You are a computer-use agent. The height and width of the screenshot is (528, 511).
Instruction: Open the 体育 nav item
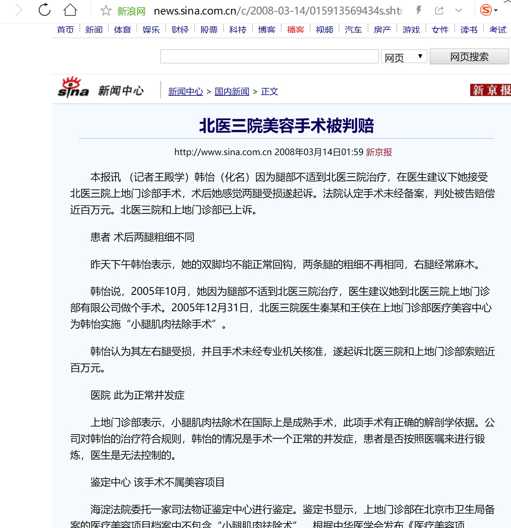pyautogui.click(x=123, y=30)
